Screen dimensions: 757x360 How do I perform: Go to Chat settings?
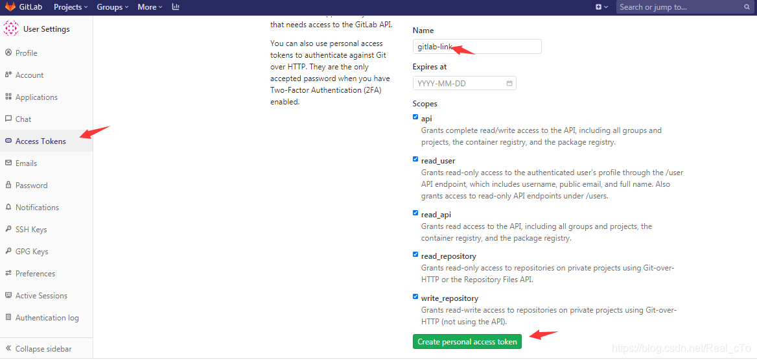[x=47, y=119]
